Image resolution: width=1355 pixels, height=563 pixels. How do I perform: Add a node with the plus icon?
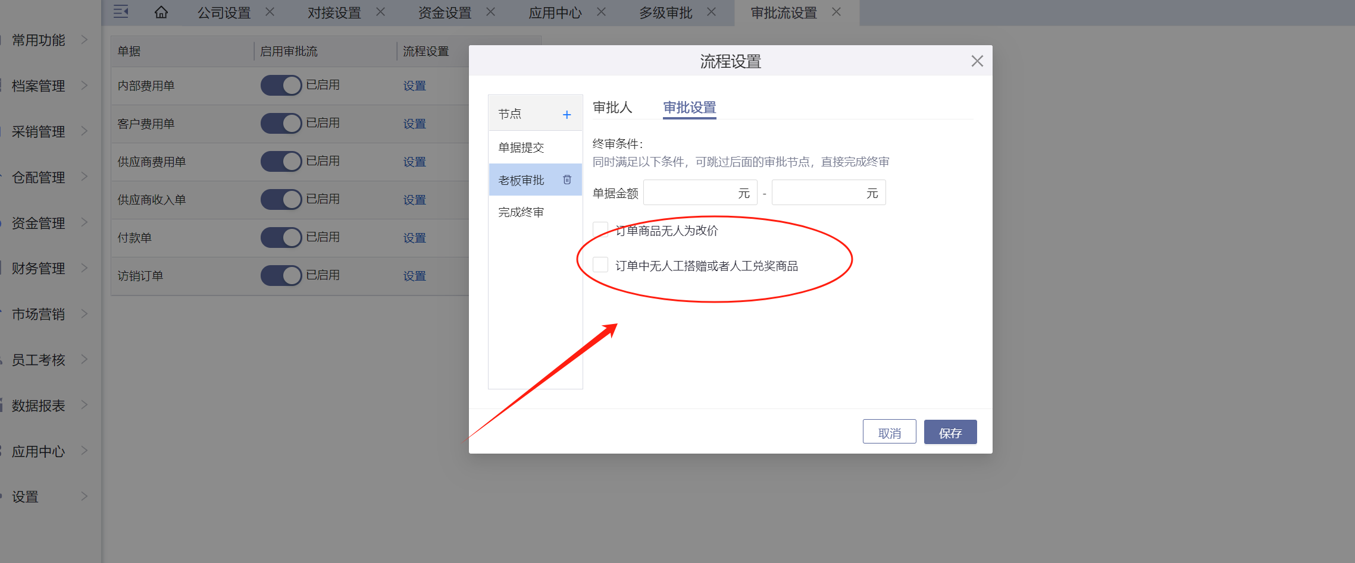[567, 114]
